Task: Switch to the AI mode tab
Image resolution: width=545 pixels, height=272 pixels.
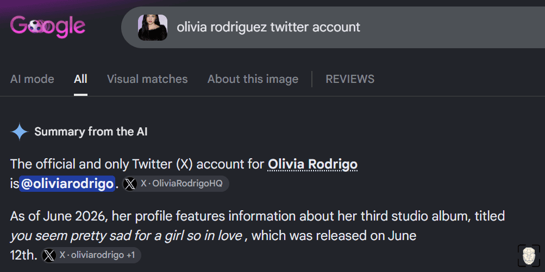Action: click(x=32, y=79)
